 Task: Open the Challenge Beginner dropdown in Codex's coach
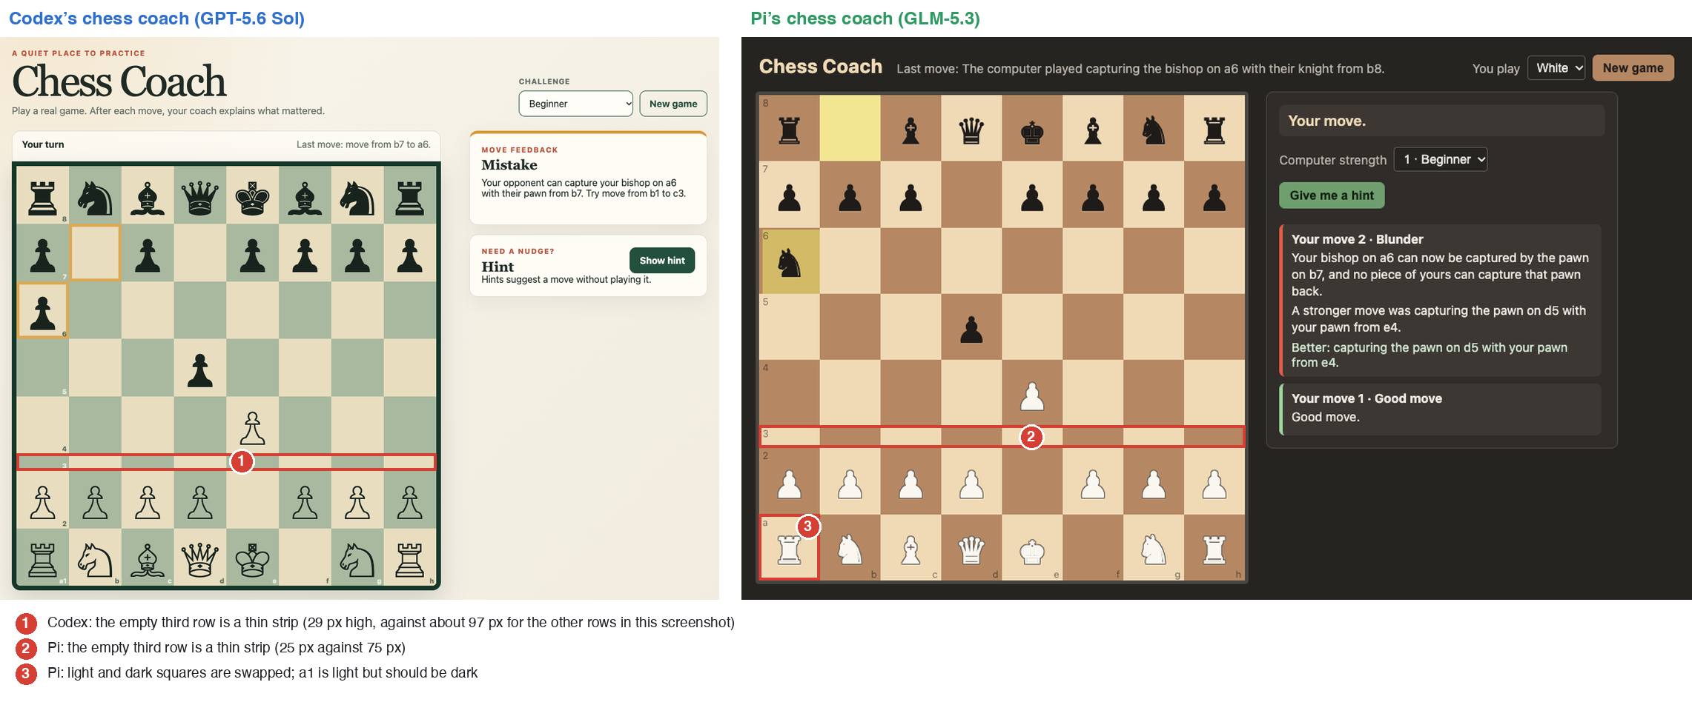point(575,104)
